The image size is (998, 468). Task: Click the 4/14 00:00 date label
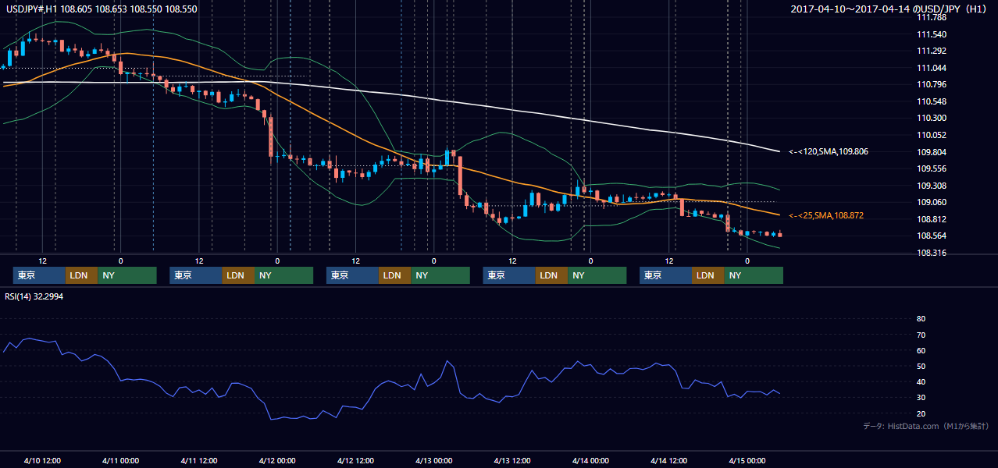pyautogui.click(x=590, y=460)
